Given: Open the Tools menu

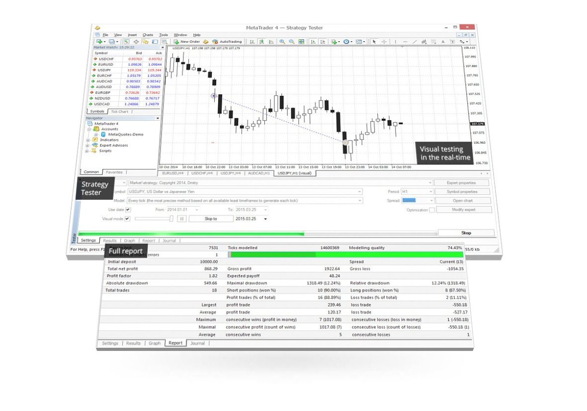Looking at the screenshot, I should (163, 35).
